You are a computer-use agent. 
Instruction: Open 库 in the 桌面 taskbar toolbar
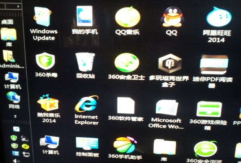pos(8,37)
